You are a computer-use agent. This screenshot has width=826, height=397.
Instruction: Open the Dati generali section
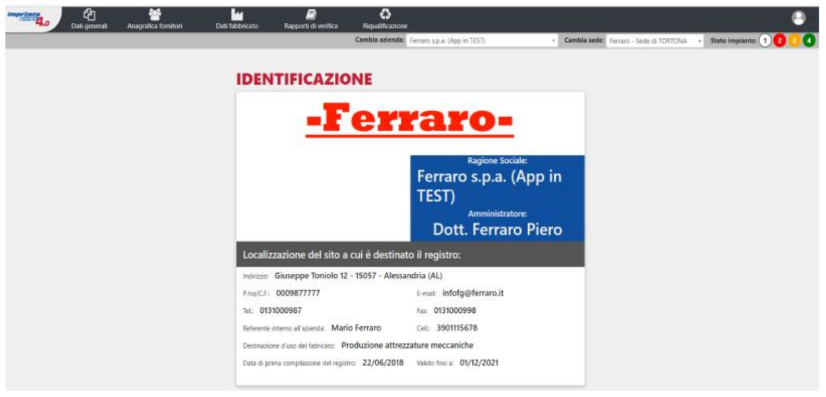pyautogui.click(x=90, y=19)
